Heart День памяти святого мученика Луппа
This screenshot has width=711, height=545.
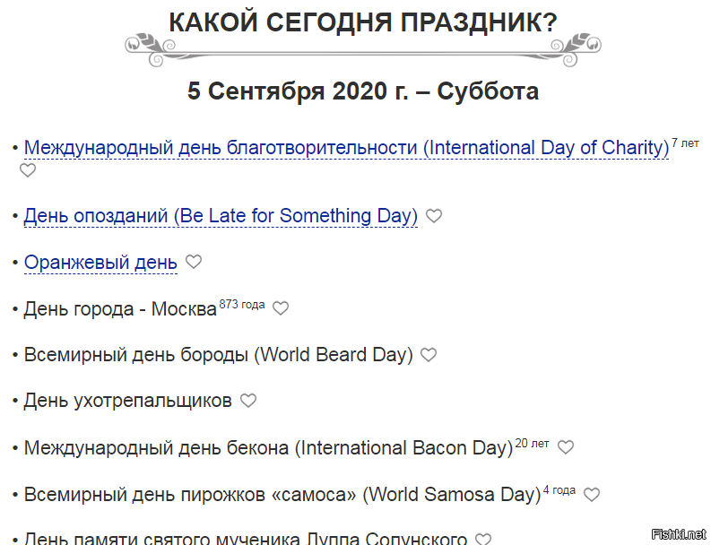click(483, 540)
